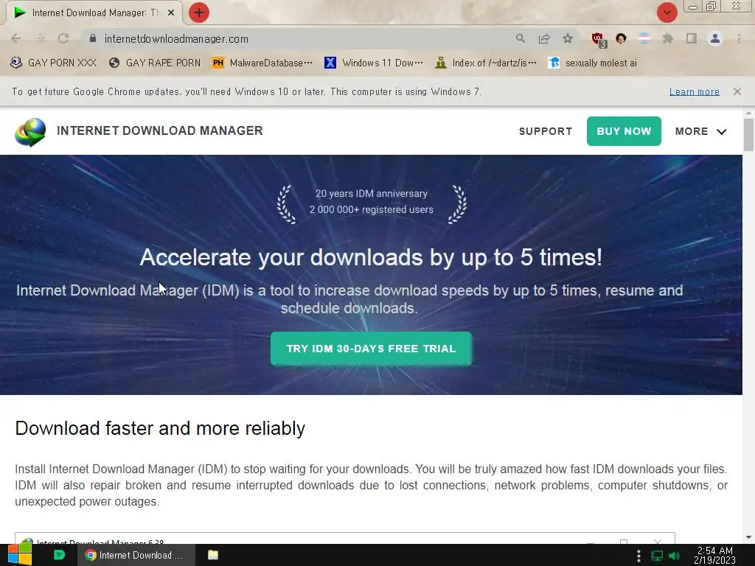755x566 pixels.
Task: Toggle the browser side panel icon
Action: pos(692,38)
